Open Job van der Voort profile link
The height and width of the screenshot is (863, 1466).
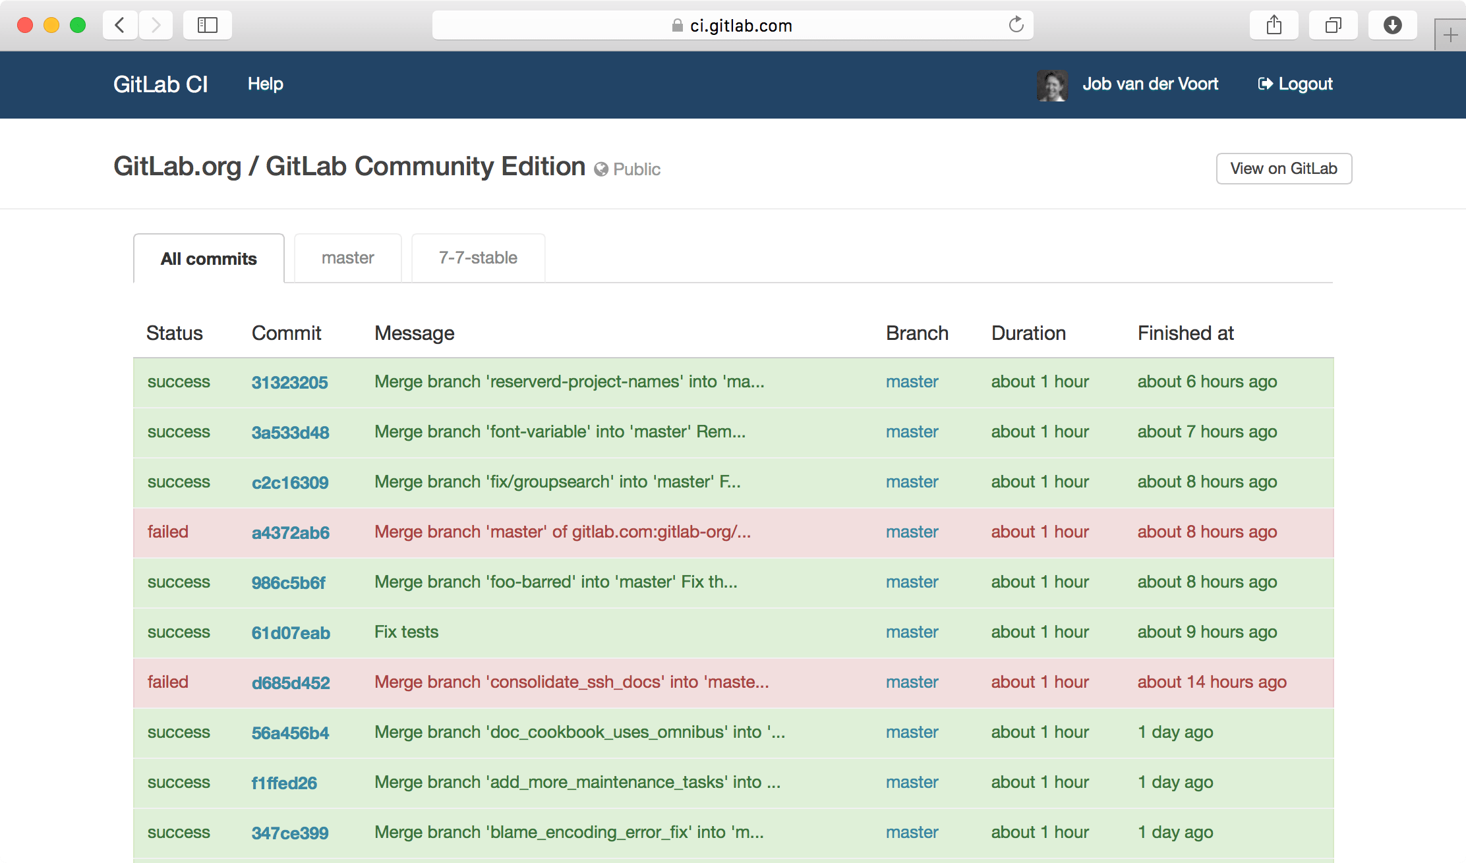(x=1150, y=84)
